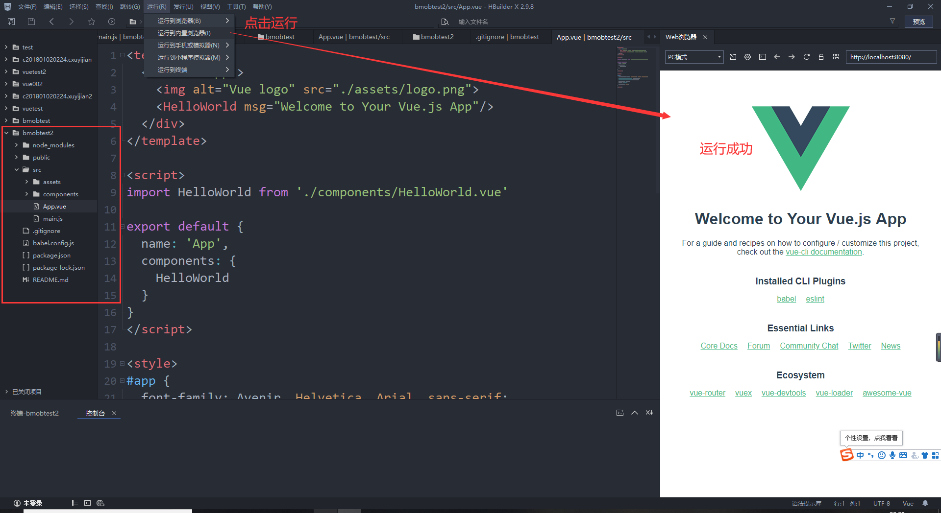Toggle the project list icon in status bar

(75, 503)
